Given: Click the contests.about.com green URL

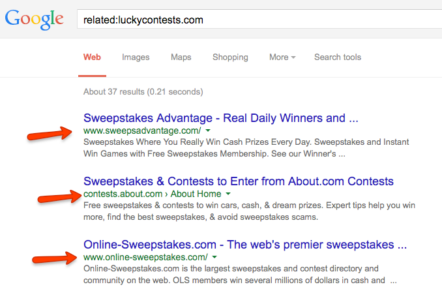Looking at the screenshot, I should pyautogui.click(x=123, y=194).
